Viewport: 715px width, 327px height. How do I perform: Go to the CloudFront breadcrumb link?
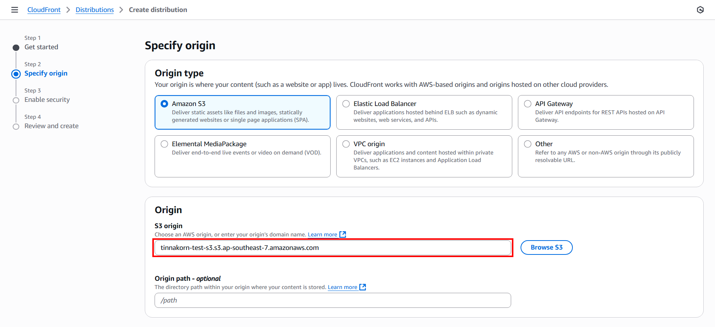[44, 10]
